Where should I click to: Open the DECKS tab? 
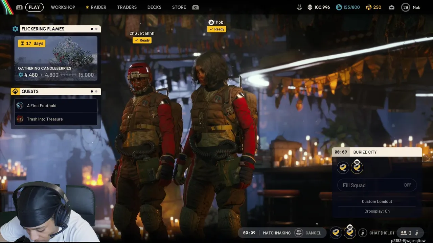click(x=154, y=7)
